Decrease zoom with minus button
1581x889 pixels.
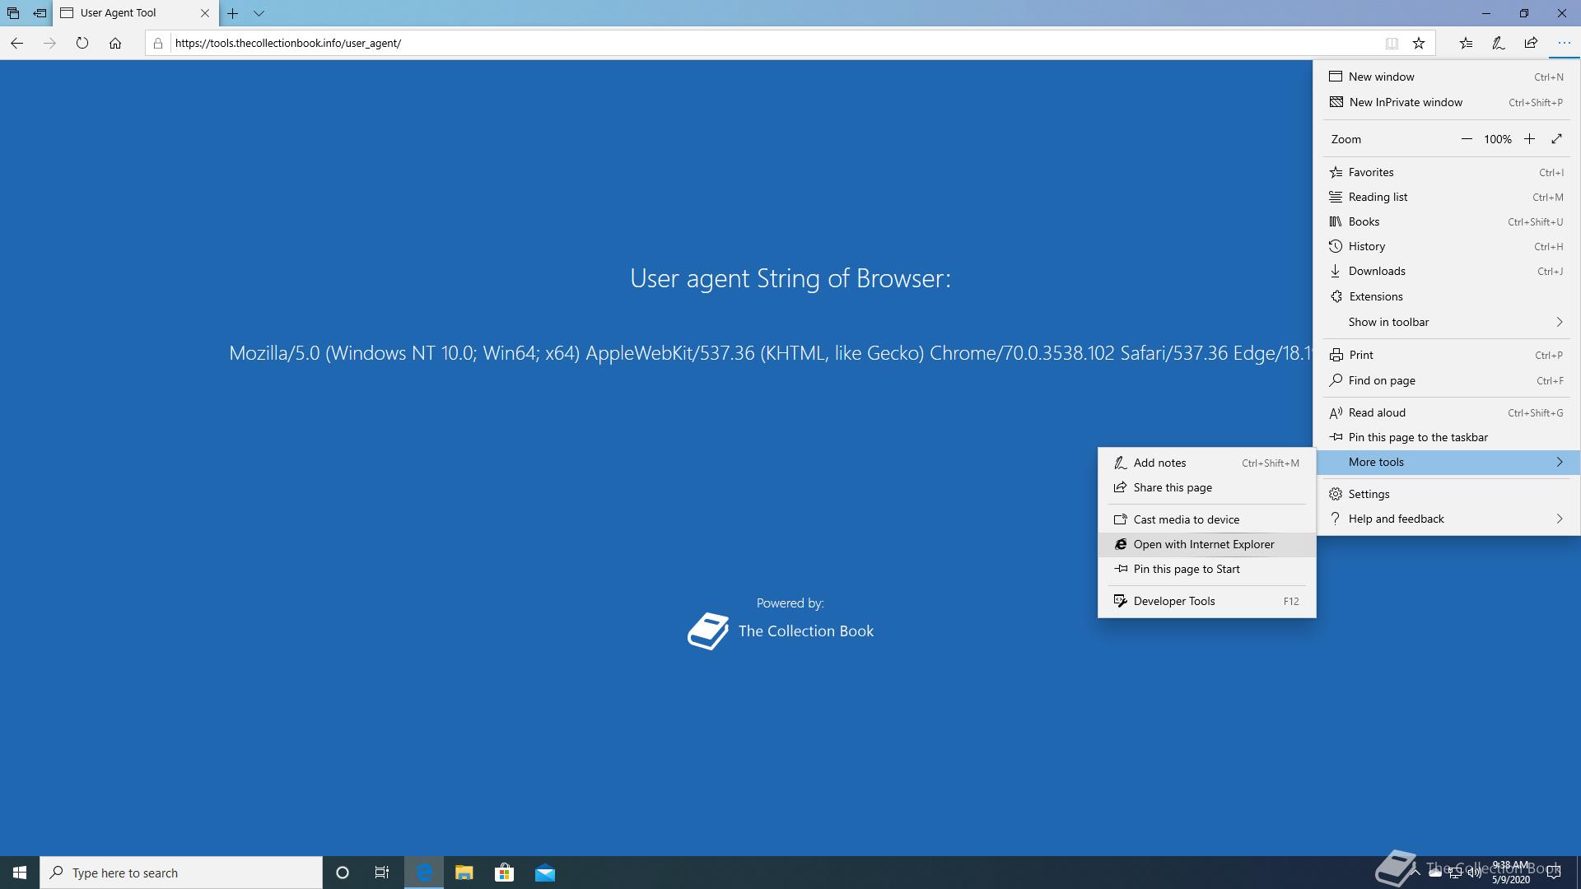pyautogui.click(x=1467, y=139)
